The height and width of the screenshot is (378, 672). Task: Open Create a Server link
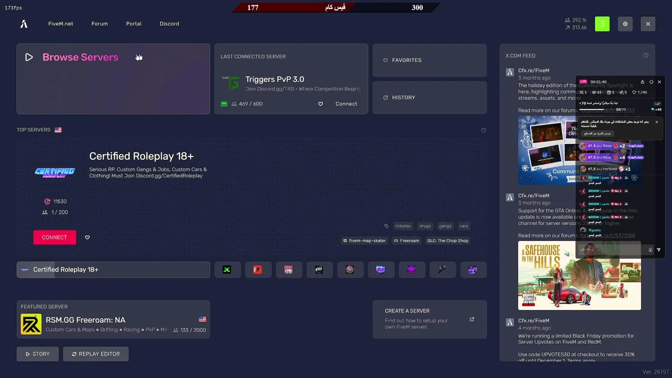(429, 319)
